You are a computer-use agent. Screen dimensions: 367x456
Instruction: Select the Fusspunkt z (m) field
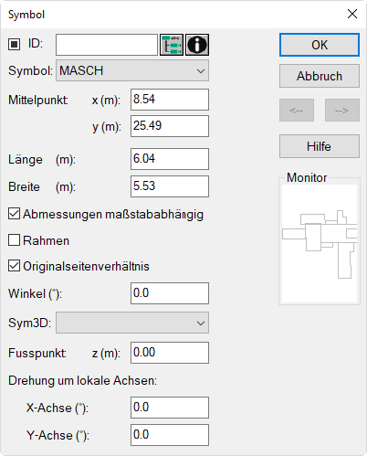coord(170,353)
